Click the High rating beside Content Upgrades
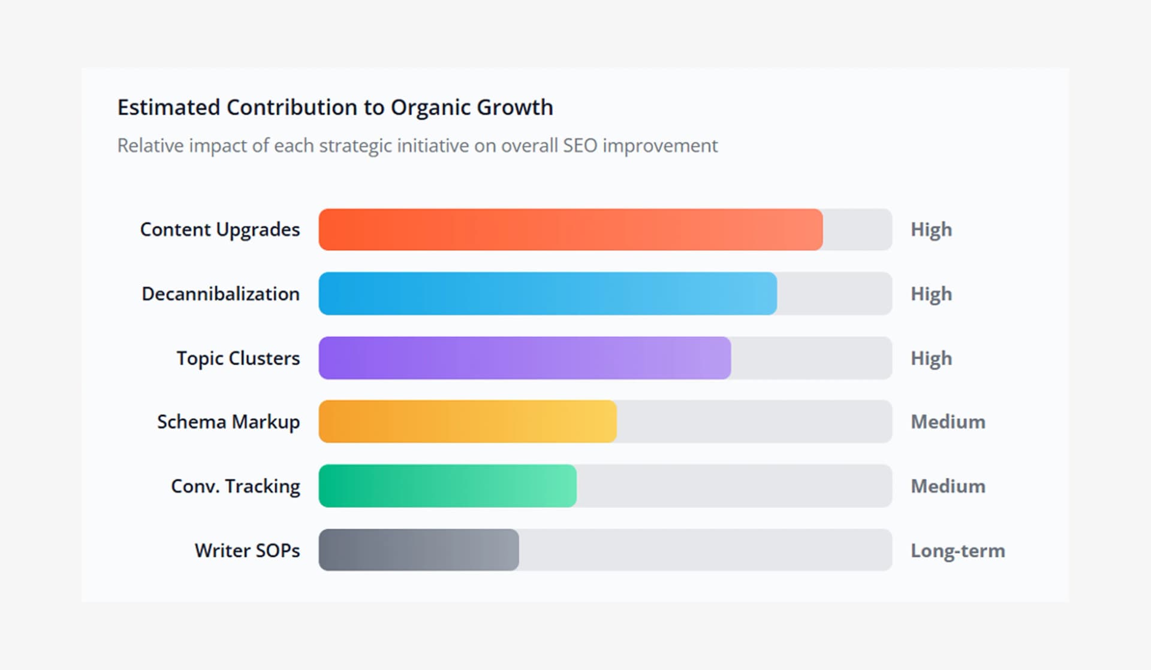This screenshot has width=1151, height=670. [931, 230]
